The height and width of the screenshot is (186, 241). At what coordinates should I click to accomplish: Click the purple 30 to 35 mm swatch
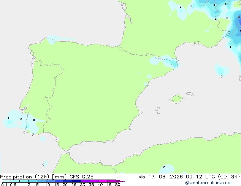(86, 181)
